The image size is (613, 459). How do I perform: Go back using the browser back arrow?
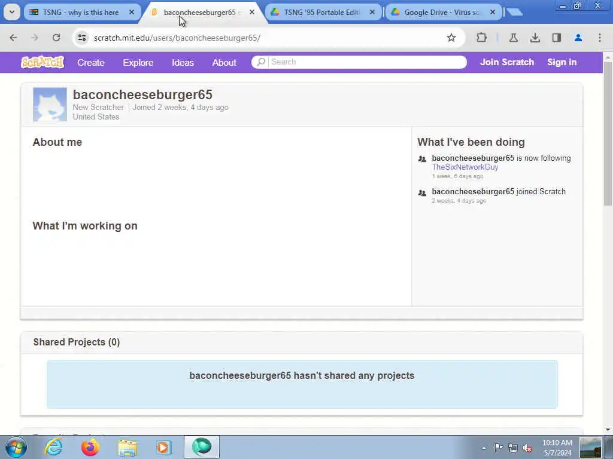pyautogui.click(x=13, y=38)
